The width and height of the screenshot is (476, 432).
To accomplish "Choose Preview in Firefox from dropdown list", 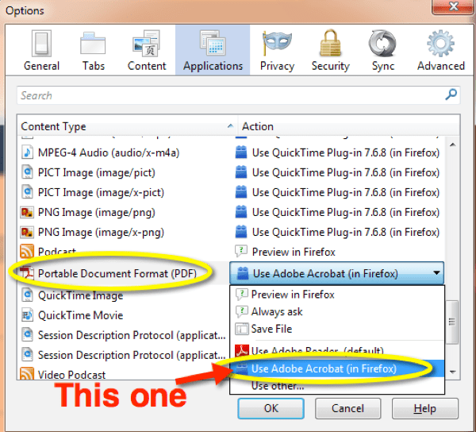I will 337,294.
